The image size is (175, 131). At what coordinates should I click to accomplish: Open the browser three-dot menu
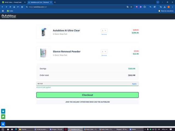tap(173, 7)
